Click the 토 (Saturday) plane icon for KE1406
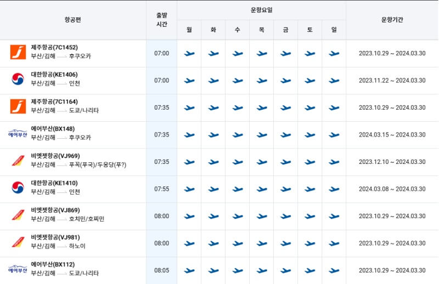Screen dimensions: 439x284 (x=310, y=81)
